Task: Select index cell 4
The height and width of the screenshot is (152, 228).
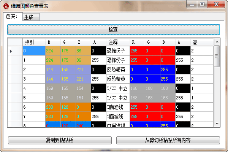Action: 34,88
